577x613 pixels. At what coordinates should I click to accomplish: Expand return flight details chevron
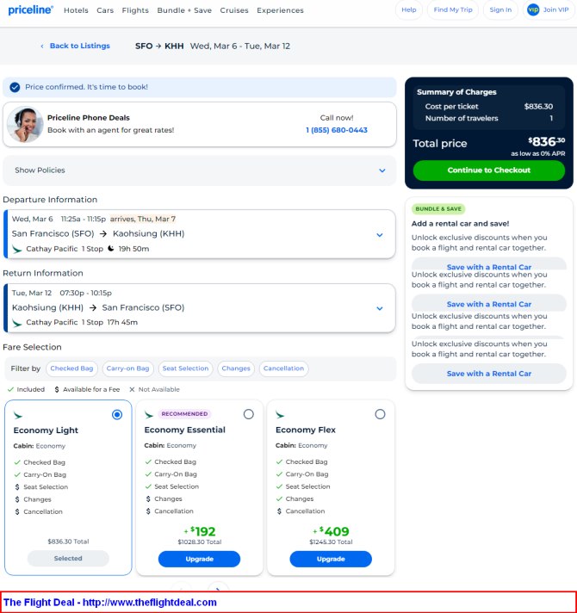point(379,308)
